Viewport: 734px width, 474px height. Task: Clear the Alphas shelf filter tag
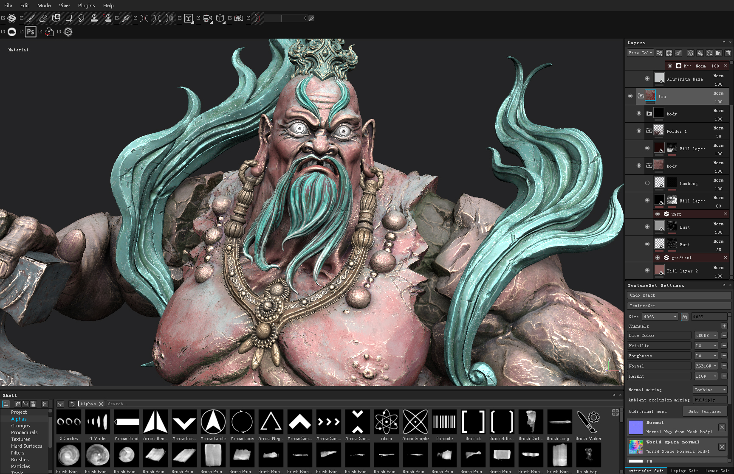[101, 404]
